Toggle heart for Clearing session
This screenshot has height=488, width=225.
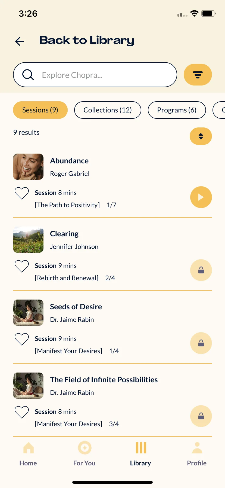[x=22, y=266]
